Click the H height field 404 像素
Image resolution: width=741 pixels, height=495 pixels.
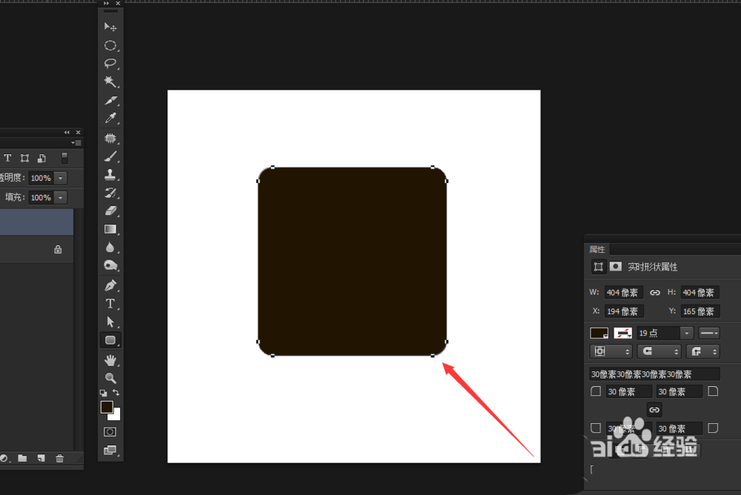coord(700,293)
